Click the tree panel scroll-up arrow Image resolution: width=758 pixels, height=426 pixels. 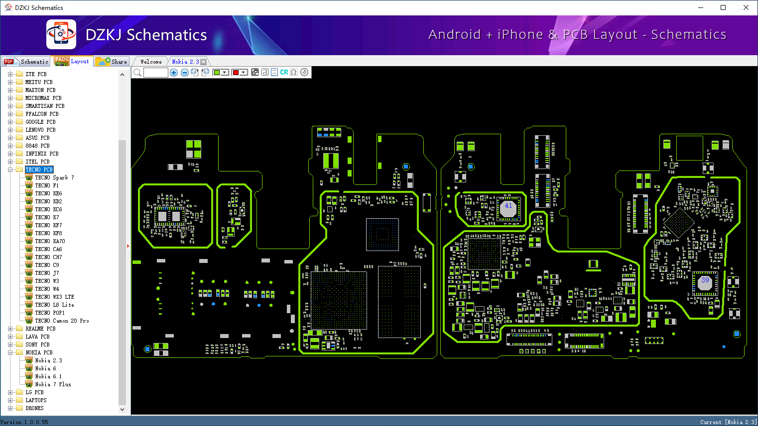(x=123, y=75)
